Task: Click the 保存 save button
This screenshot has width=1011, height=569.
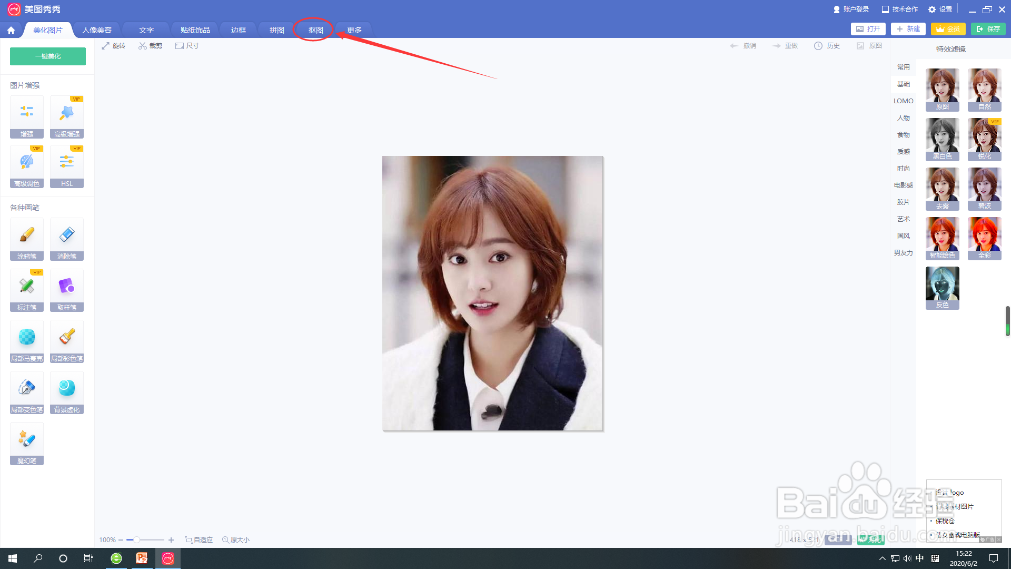Action: 988,29
